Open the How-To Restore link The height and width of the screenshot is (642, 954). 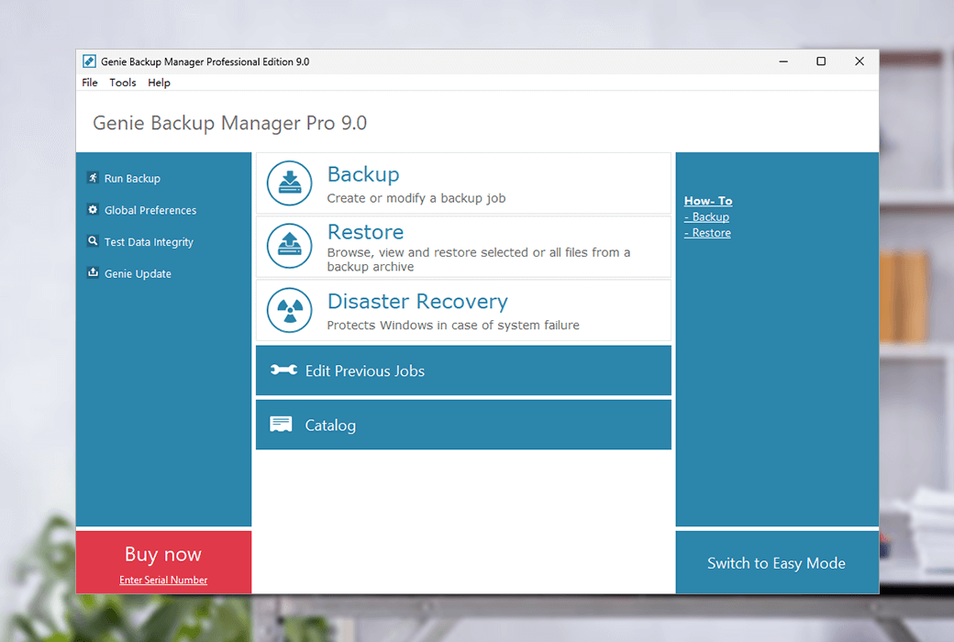coord(707,233)
